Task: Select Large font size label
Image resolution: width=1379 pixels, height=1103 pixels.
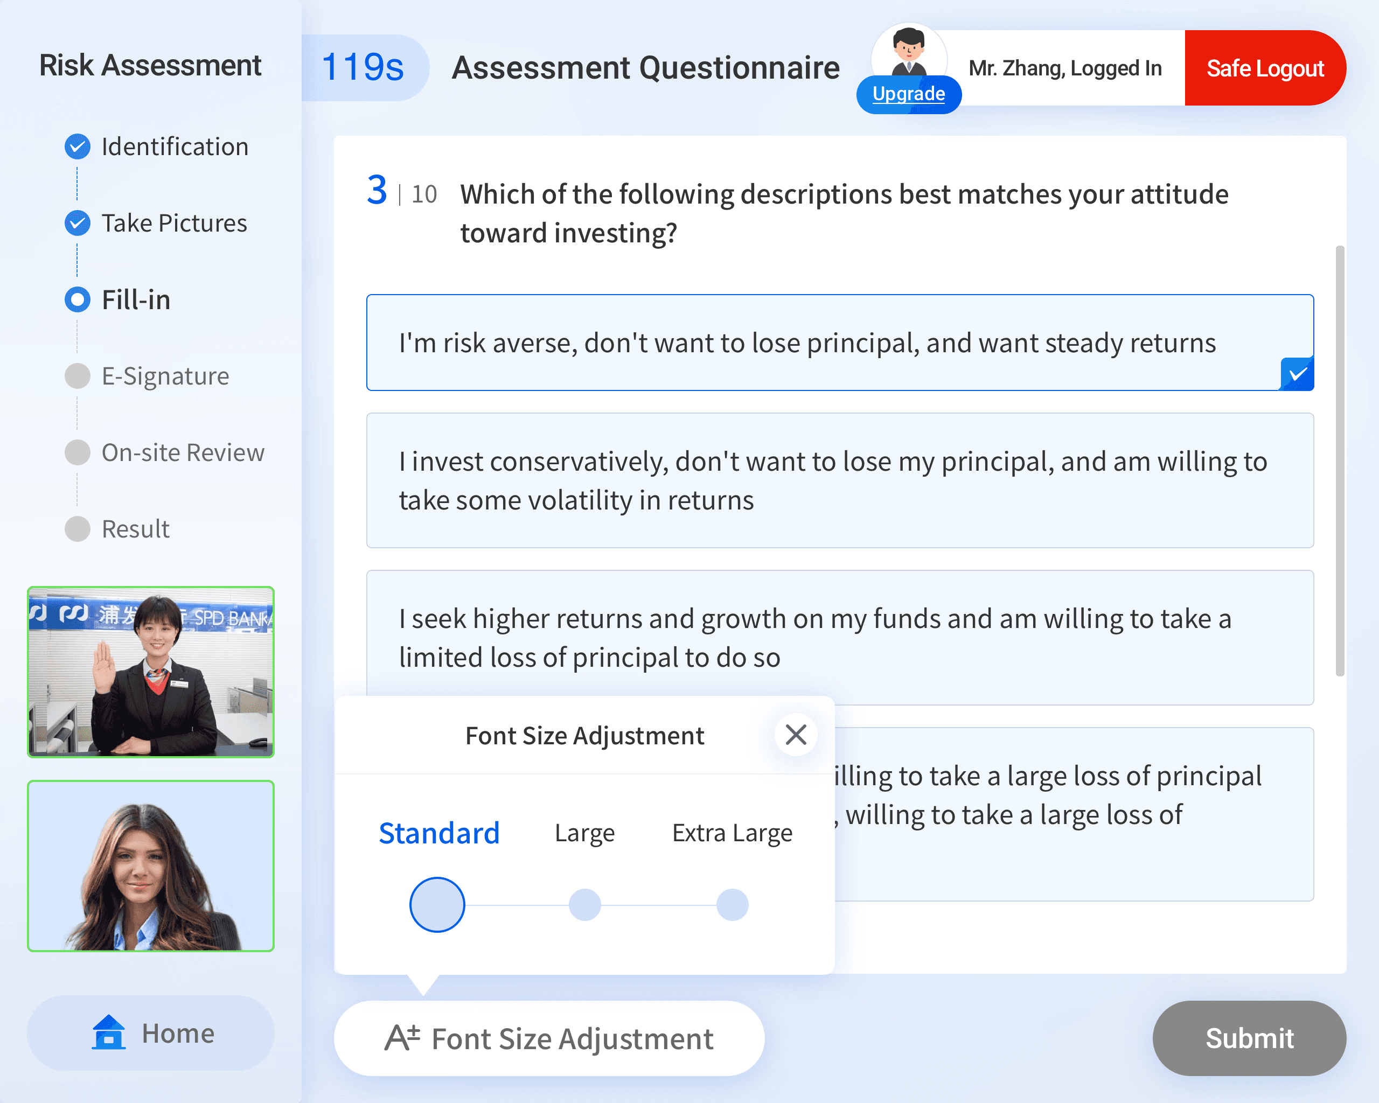Action: (584, 833)
